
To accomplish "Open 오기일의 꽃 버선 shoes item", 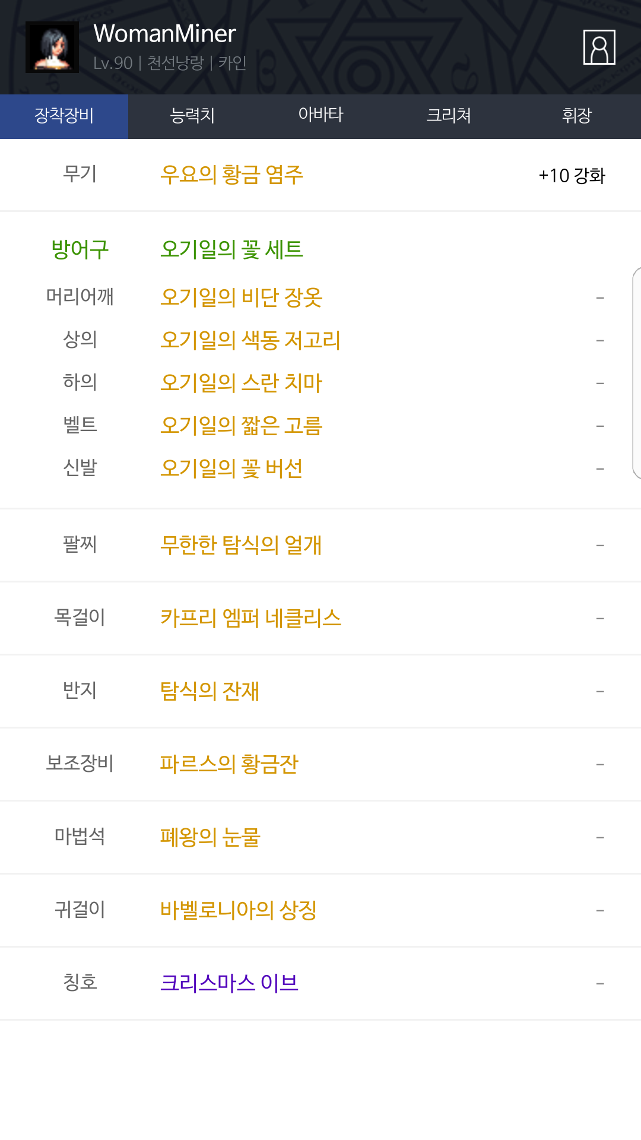I will point(231,468).
